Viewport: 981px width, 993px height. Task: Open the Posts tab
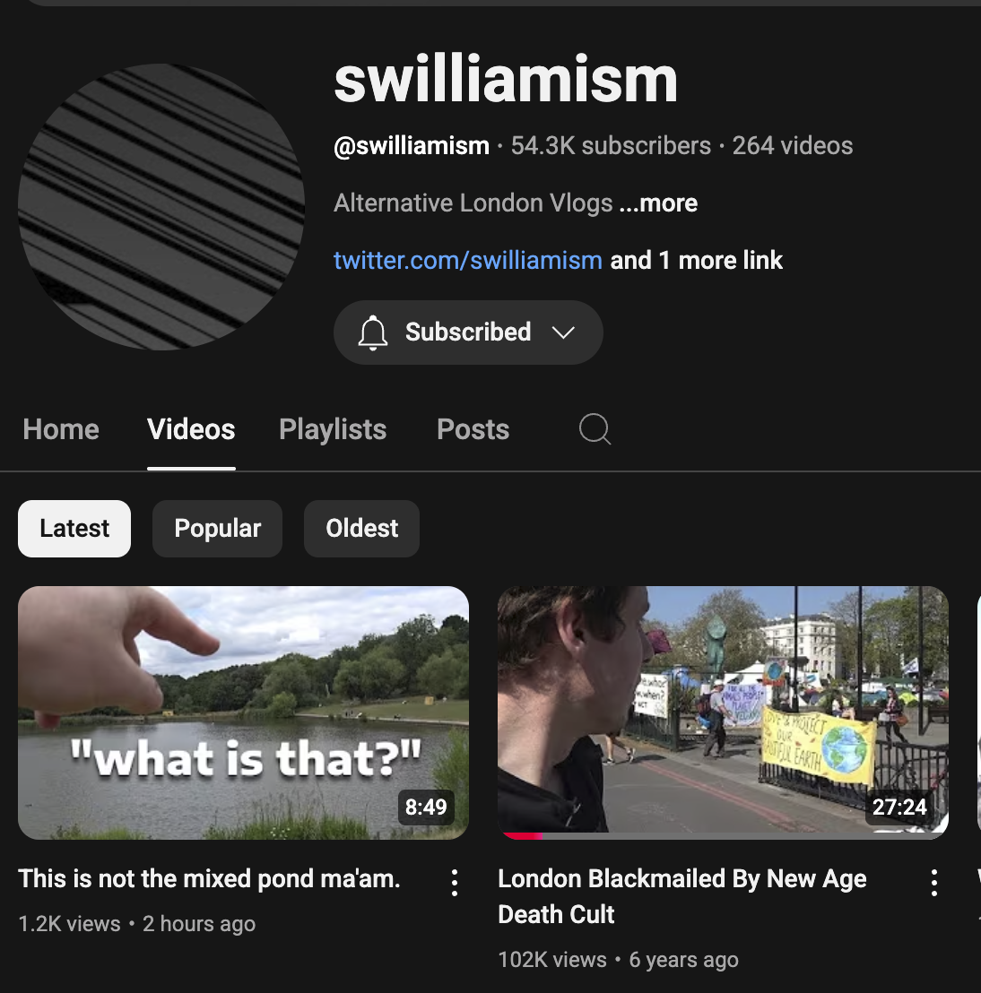coord(473,429)
